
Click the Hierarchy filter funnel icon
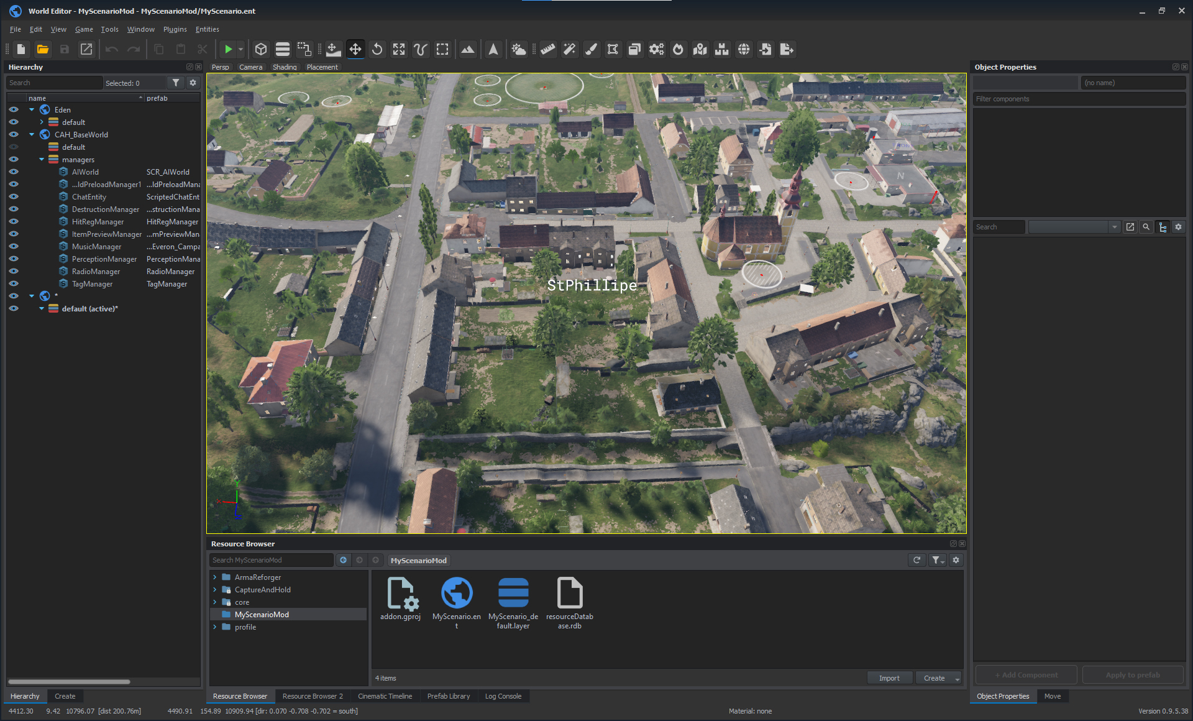(x=176, y=83)
